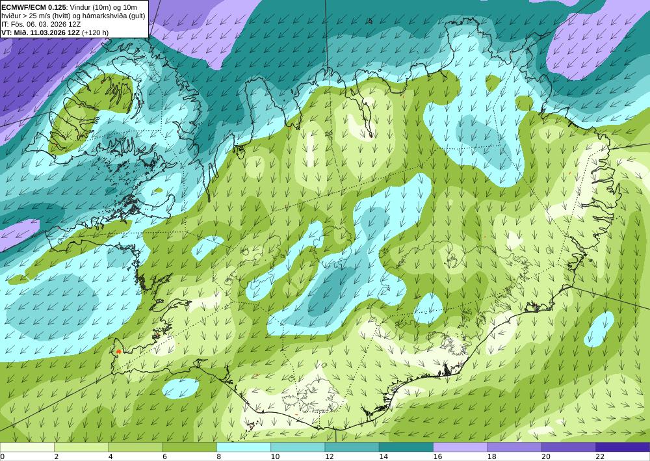Click the teal 12–14 m/s legend swatch
Screen dimensions: 650x461
tap(352, 447)
